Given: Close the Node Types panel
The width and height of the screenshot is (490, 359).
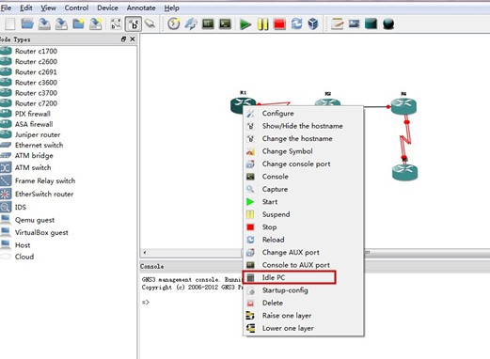Looking at the screenshot, I should tap(133, 39).
